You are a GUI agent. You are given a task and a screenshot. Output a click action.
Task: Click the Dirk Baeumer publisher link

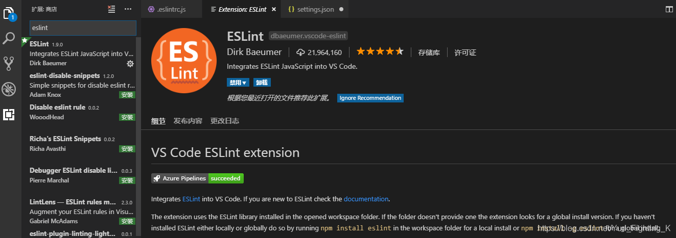pos(254,52)
